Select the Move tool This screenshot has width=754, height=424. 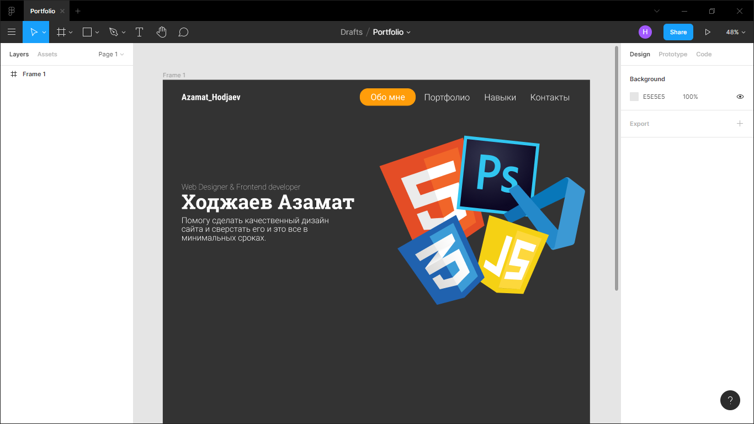coord(34,32)
